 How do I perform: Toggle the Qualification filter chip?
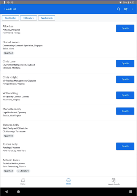pos(10,18)
